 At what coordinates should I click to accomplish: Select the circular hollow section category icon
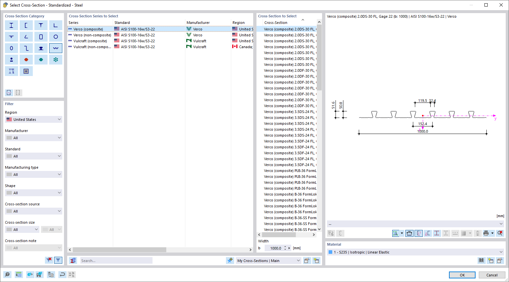(56, 37)
